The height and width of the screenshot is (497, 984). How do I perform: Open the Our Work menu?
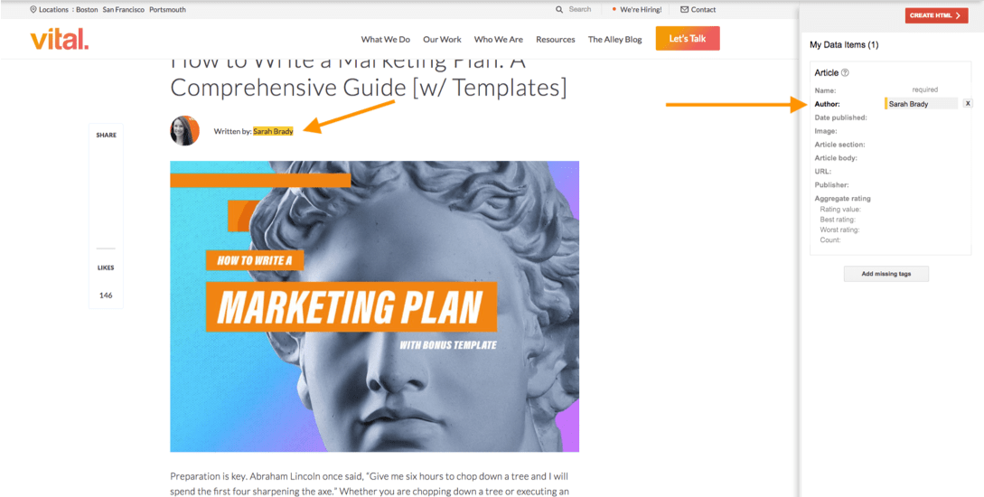tap(442, 39)
